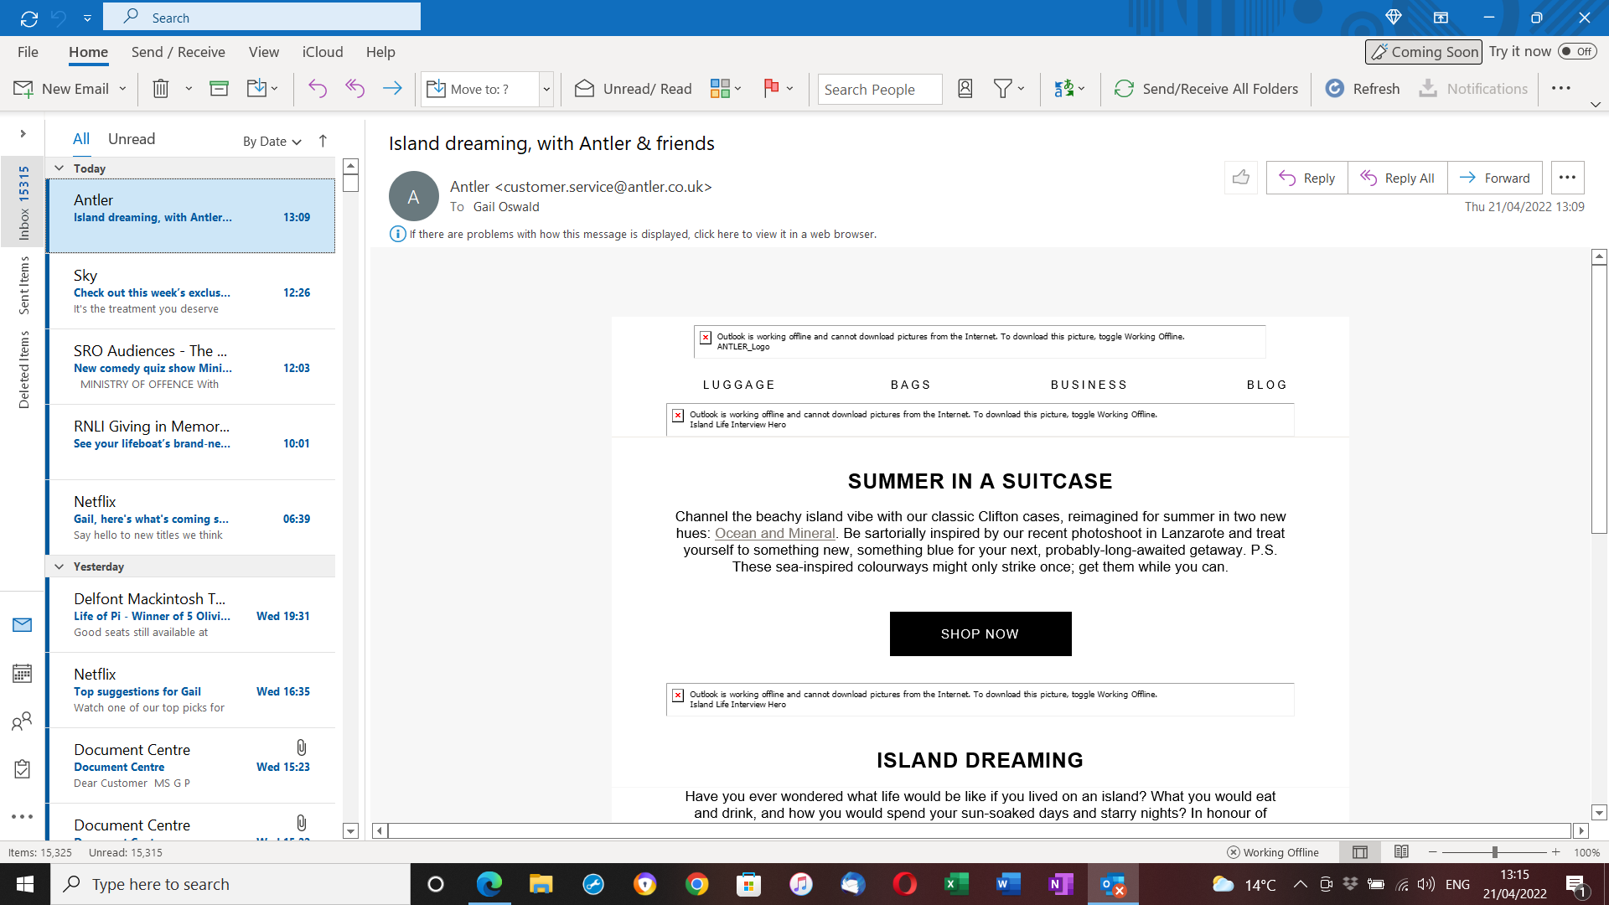Open the Send / Receive tab

click(x=178, y=52)
